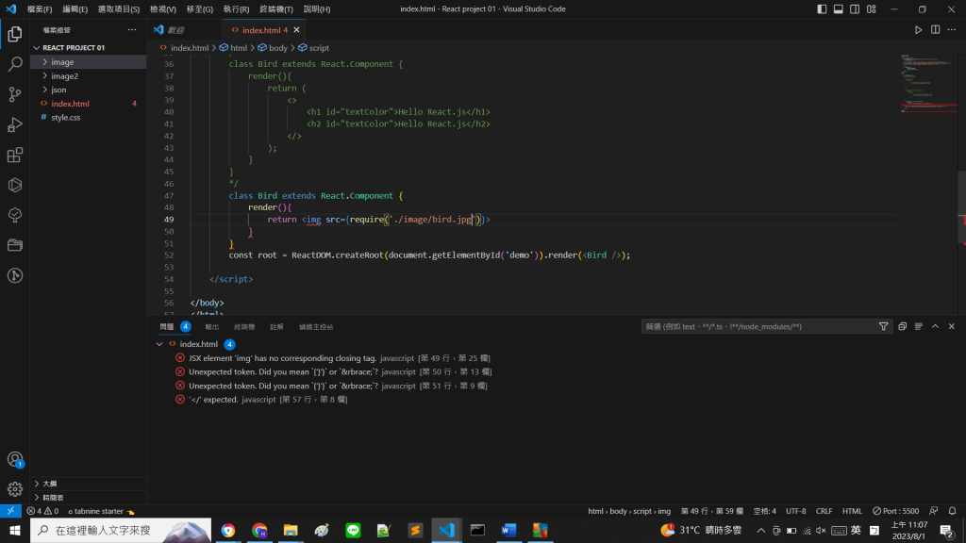This screenshot has height=543, width=966.
Task: Open the Run menu
Action: pos(236,9)
